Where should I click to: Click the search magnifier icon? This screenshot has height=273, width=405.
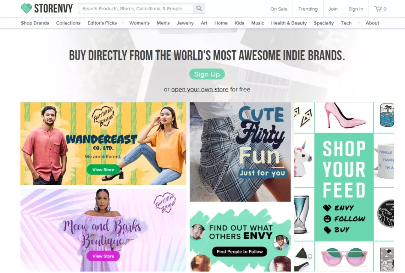point(199,9)
